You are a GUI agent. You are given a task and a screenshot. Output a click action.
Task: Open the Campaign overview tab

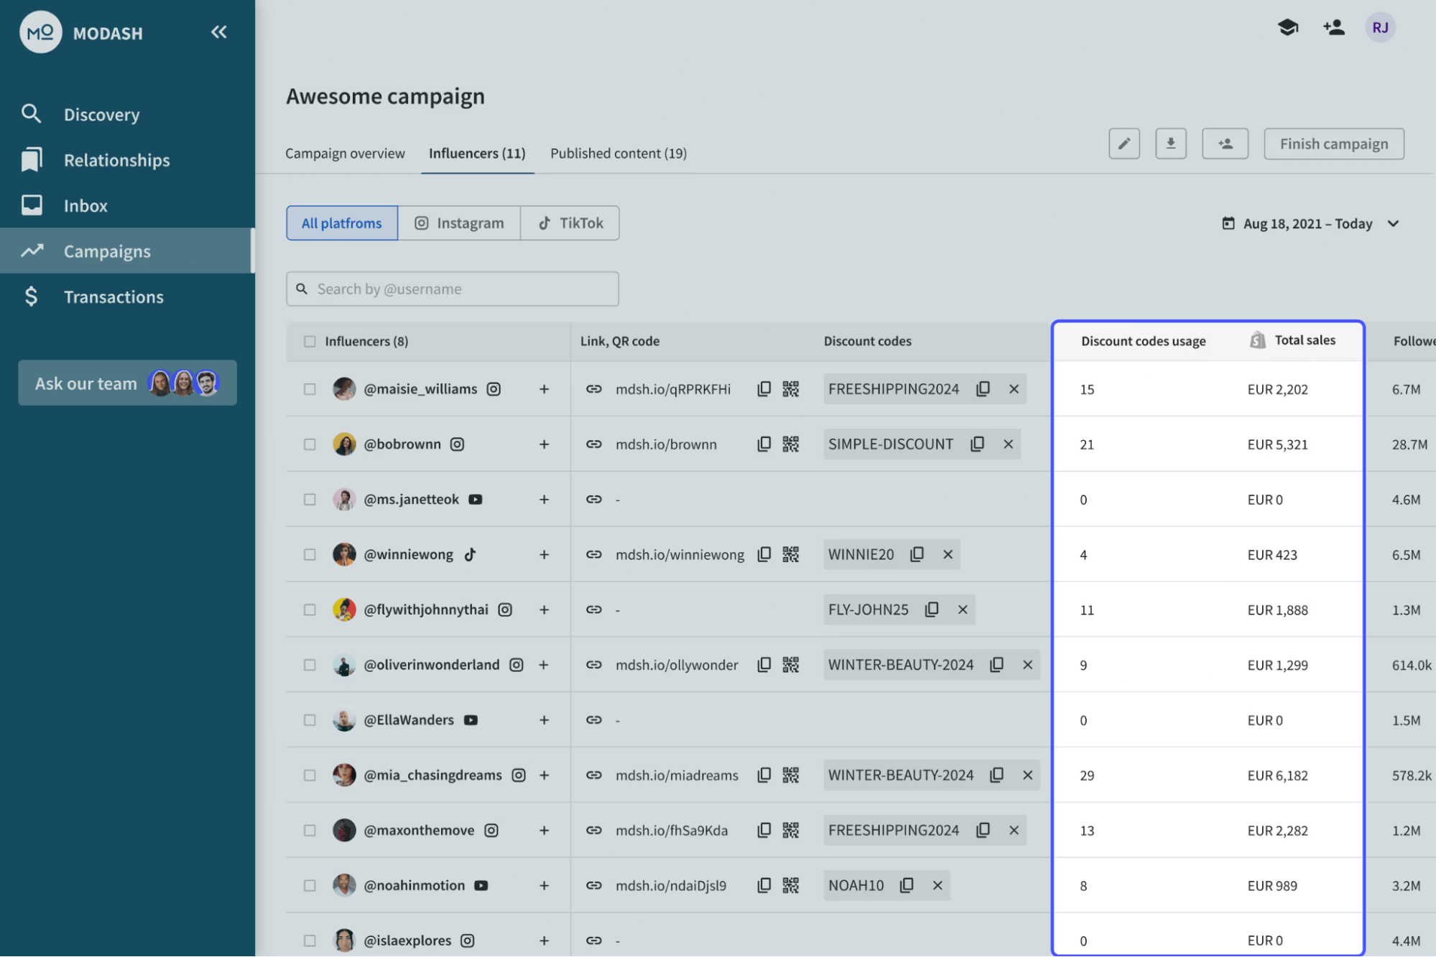pyautogui.click(x=345, y=154)
